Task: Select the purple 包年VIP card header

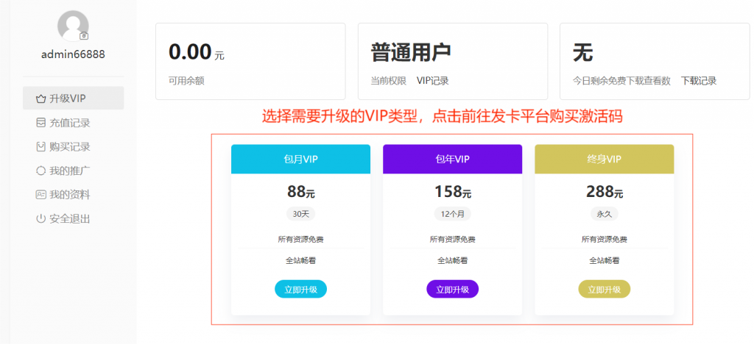Action: [x=453, y=160]
